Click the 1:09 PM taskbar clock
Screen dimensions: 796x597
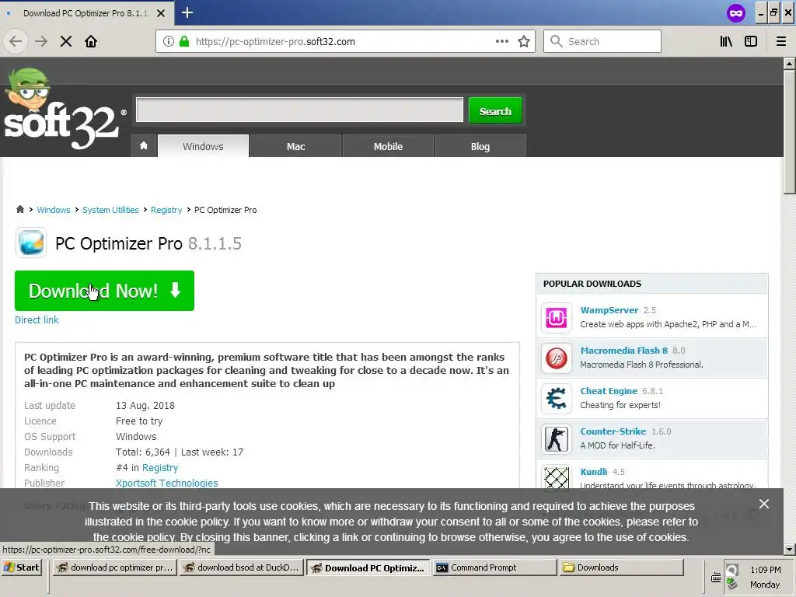[x=765, y=570]
